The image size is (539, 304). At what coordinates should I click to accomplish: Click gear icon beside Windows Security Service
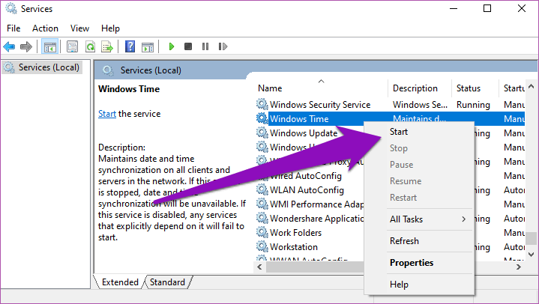262,104
